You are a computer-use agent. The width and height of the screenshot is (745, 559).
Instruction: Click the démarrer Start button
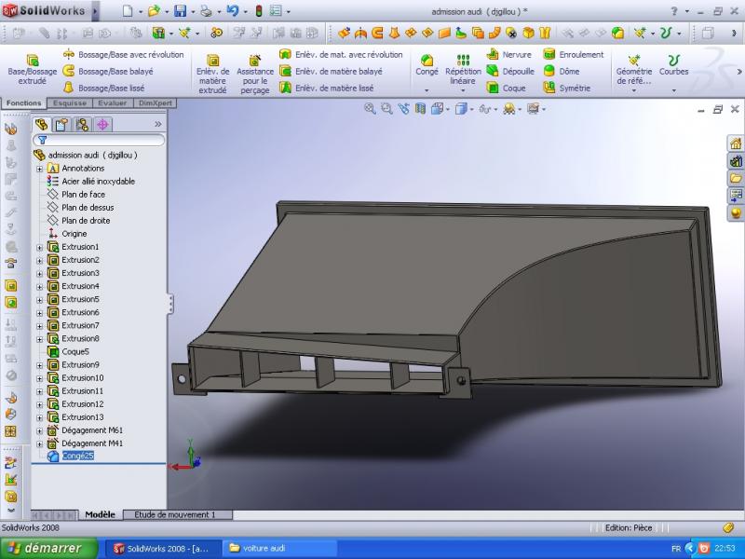click(49, 548)
